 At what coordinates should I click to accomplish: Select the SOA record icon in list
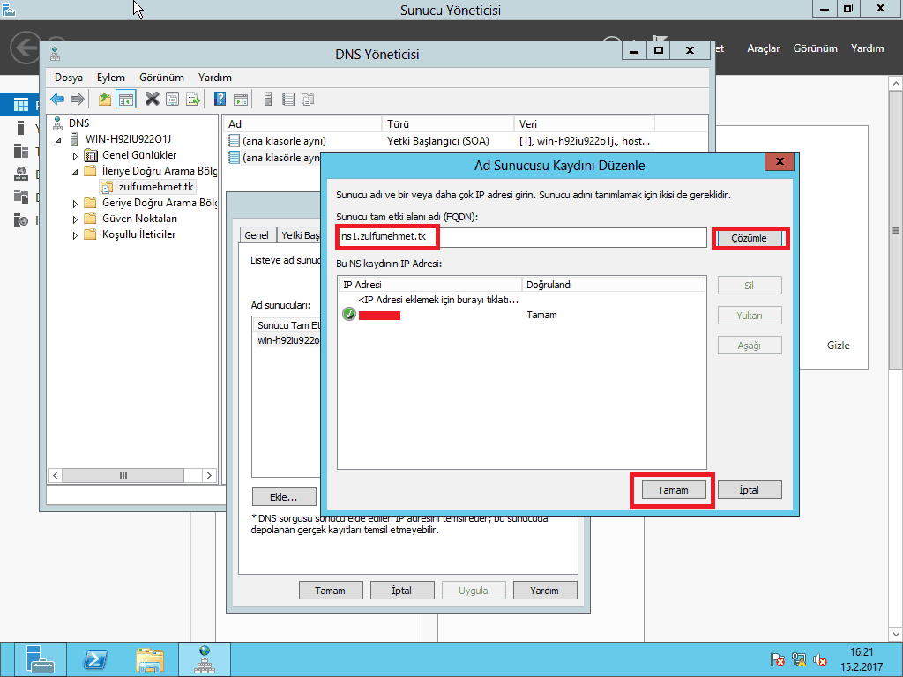(233, 140)
